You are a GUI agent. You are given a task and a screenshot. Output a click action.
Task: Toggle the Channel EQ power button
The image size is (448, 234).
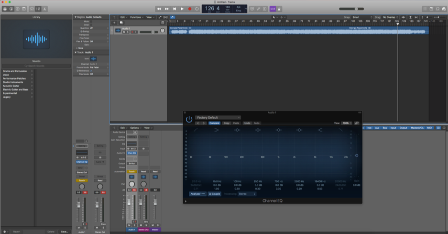coord(189,119)
